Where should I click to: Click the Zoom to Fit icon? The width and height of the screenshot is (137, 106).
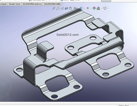pyautogui.click(x=54, y=8)
